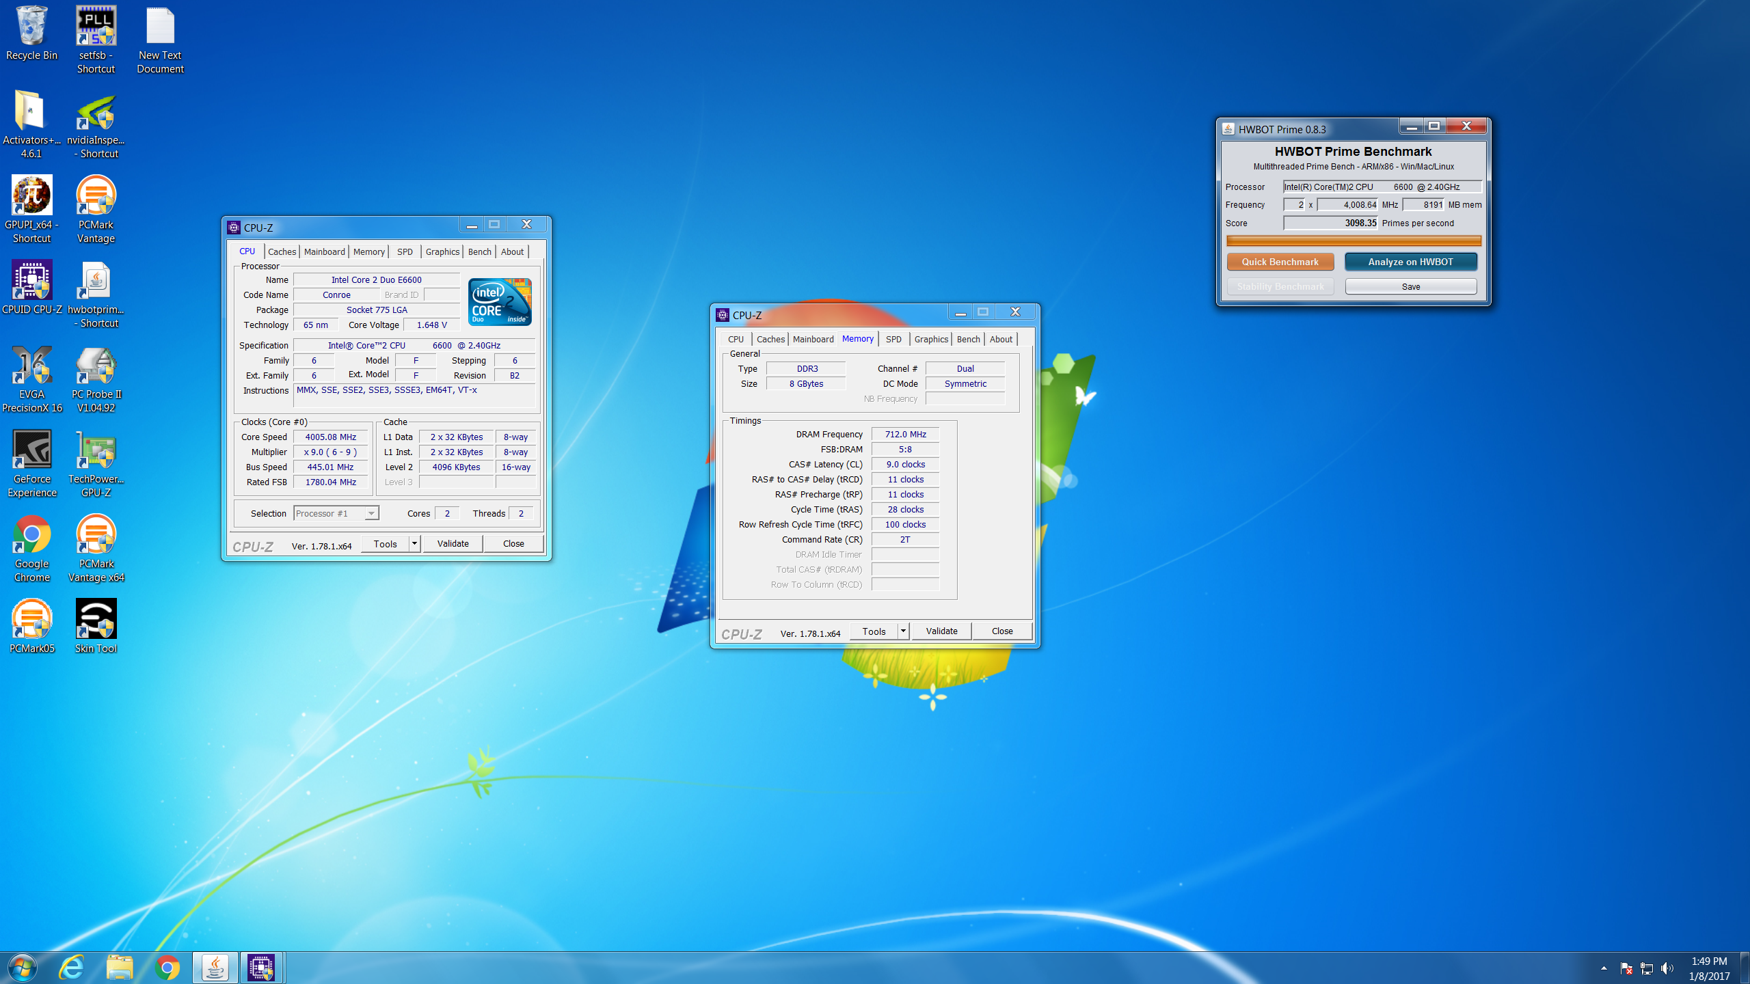This screenshot has height=984, width=1750.
Task: Open Chrome from the taskbar
Action: [x=167, y=968]
